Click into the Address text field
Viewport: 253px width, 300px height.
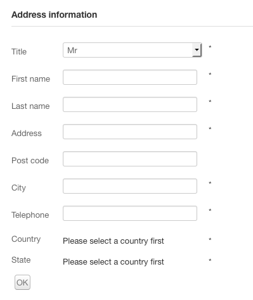[x=130, y=132]
